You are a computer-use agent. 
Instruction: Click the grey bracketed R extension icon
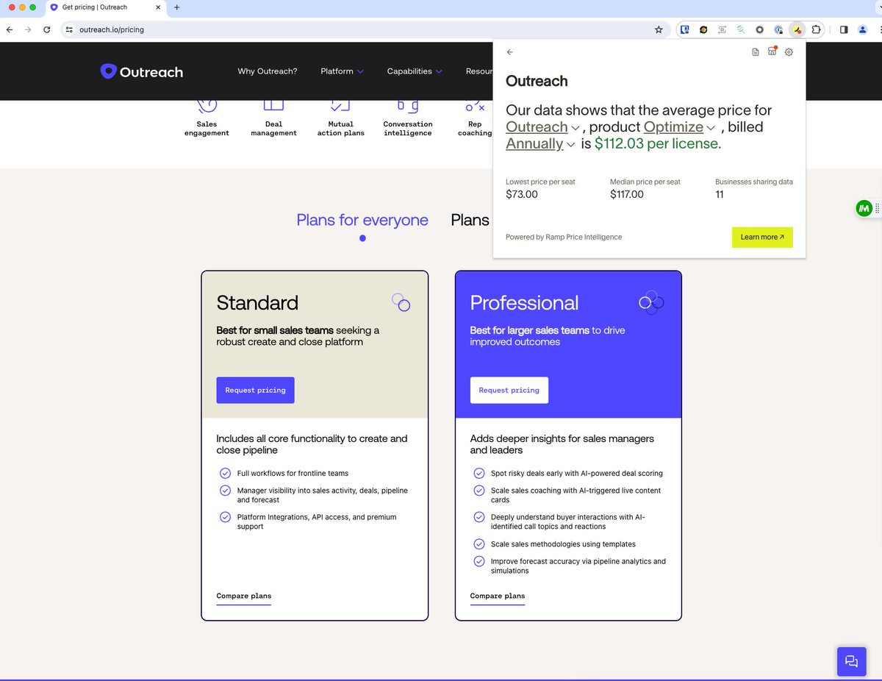pyautogui.click(x=722, y=29)
